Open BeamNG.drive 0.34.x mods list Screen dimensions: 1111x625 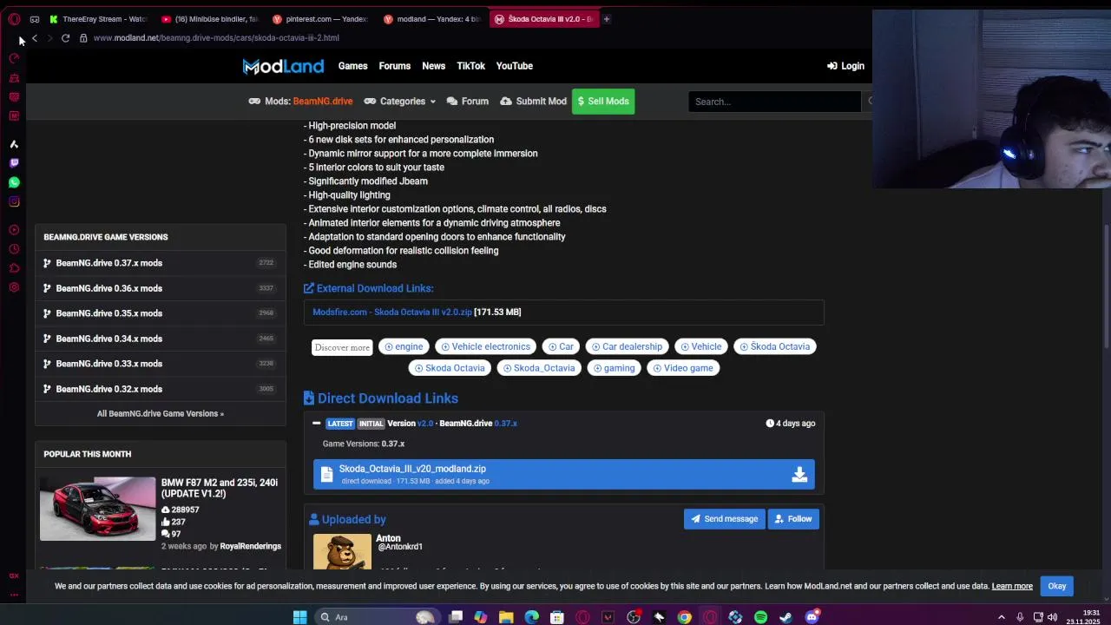[x=161, y=339]
